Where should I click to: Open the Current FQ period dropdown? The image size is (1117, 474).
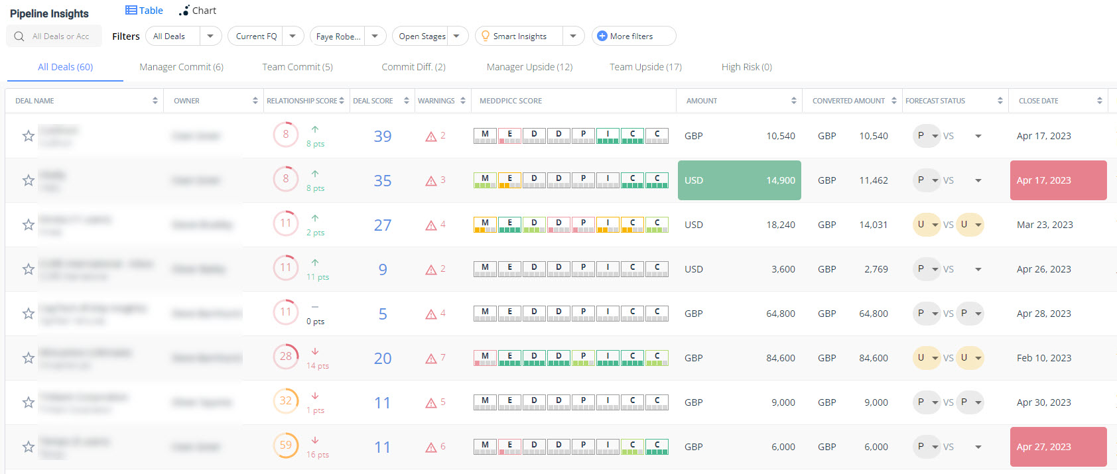(x=293, y=36)
